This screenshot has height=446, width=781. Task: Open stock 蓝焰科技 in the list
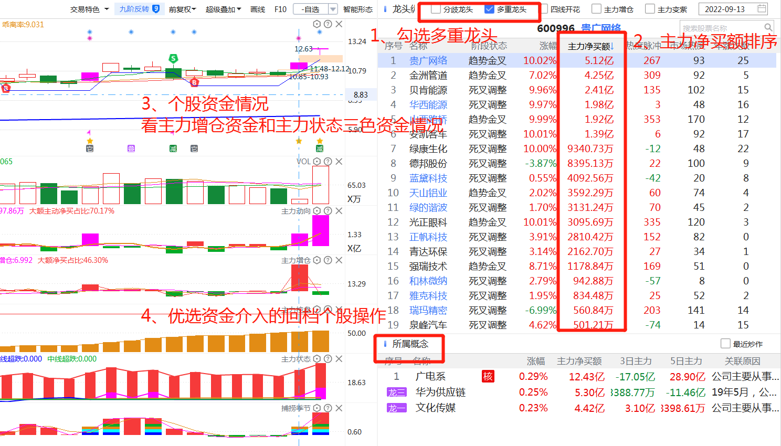tap(428, 178)
